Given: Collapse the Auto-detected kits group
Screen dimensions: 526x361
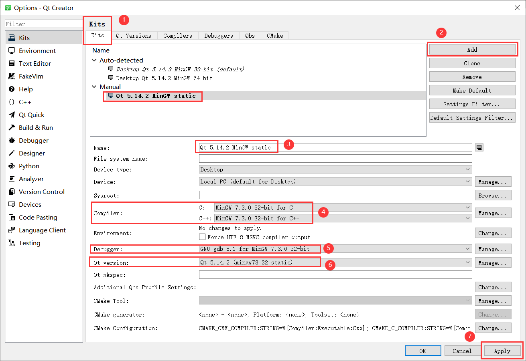Looking at the screenshot, I should (94, 60).
